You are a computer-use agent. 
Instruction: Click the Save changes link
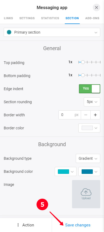coord(78,225)
